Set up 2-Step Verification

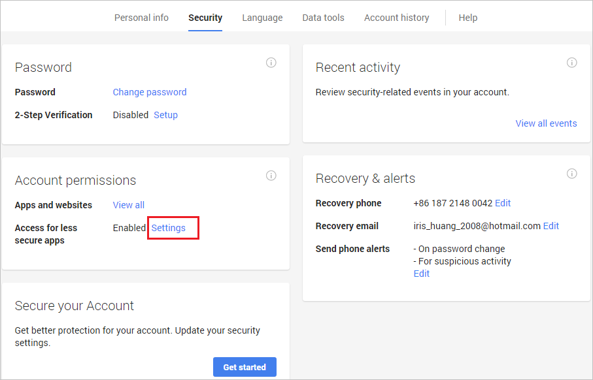[165, 115]
